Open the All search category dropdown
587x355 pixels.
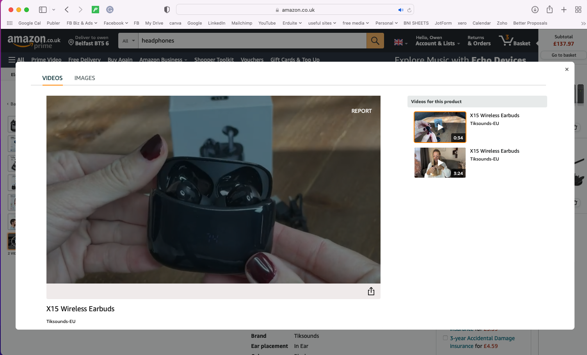128,41
